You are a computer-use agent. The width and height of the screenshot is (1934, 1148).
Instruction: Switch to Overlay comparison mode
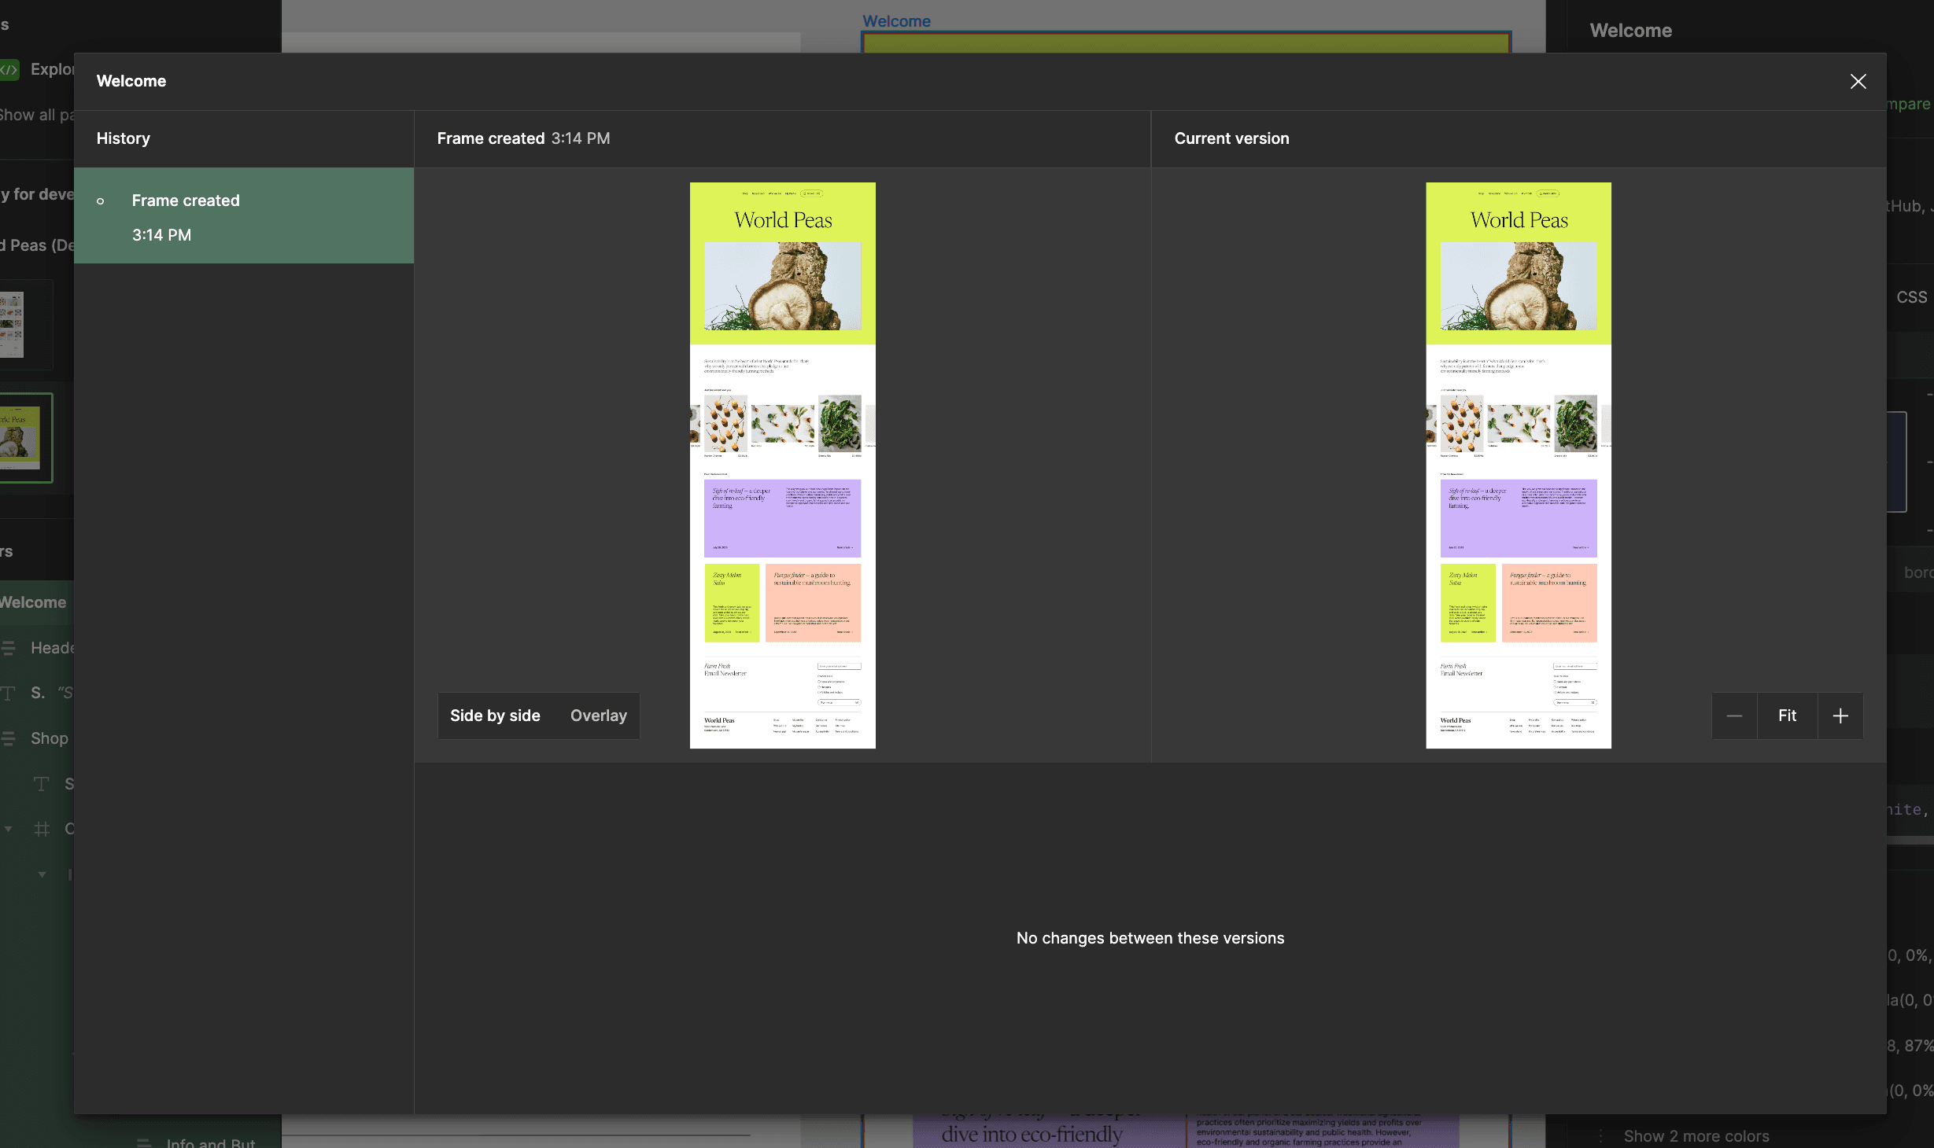point(599,716)
